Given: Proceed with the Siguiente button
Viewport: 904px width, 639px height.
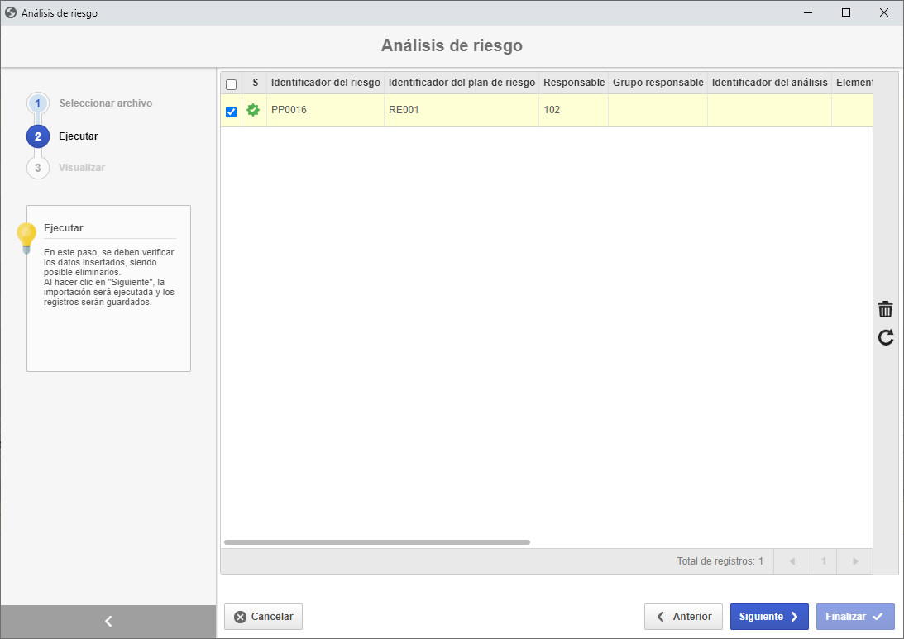Looking at the screenshot, I should click(x=769, y=617).
